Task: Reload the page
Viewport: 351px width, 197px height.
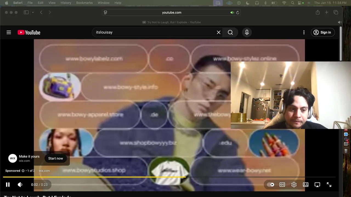Action: click(x=238, y=12)
